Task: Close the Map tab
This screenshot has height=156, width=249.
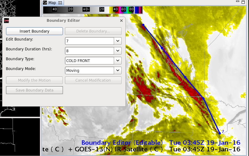Action: [x=60, y=3]
